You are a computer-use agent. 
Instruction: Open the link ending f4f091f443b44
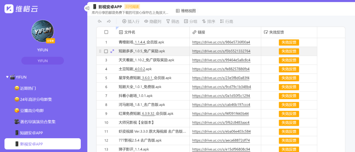pos(220,114)
